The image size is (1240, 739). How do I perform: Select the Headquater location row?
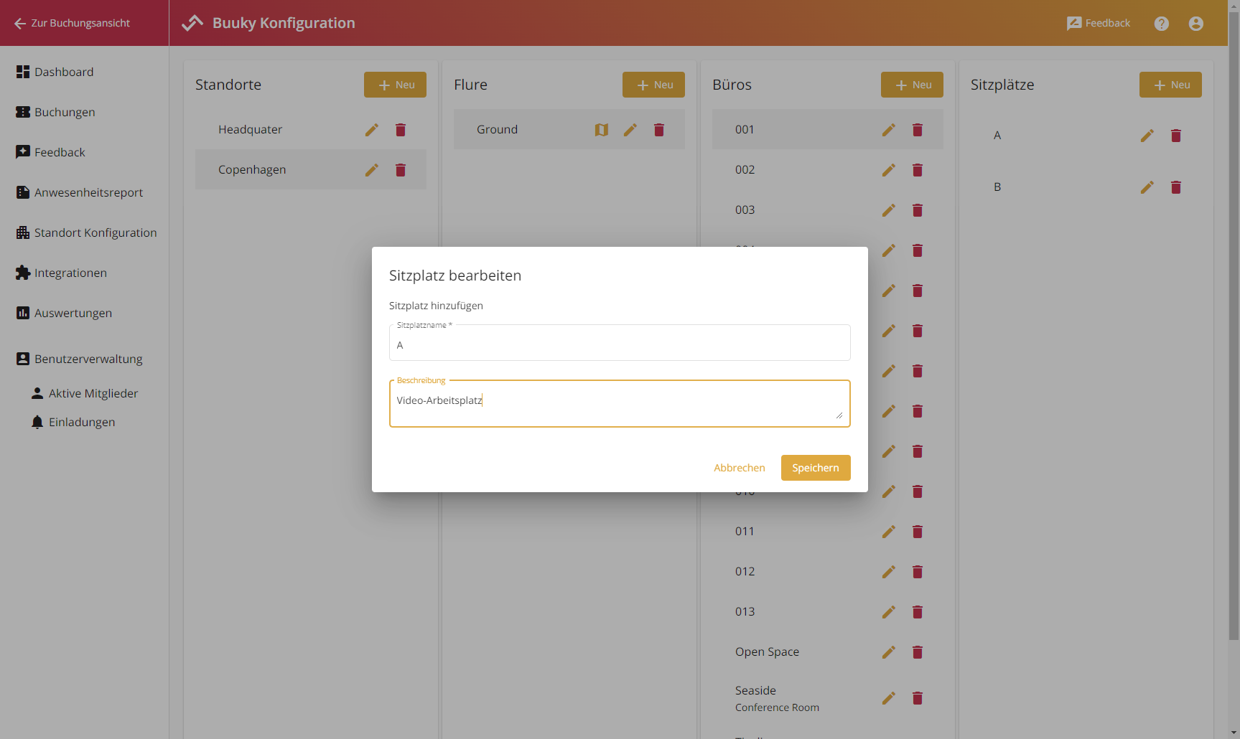pyautogui.click(x=311, y=129)
